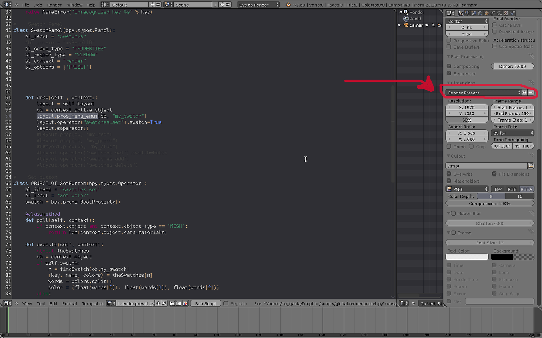
Task: Open the white Text Color swatch
Action: click(x=467, y=257)
